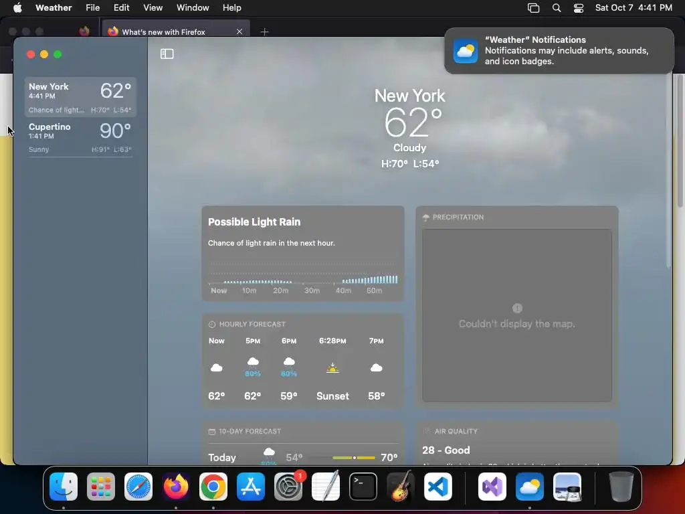685x514 pixels.
Task: Open Spotlight search in the menu bar
Action: (x=556, y=8)
